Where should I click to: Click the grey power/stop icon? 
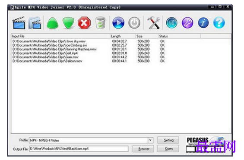click(x=134, y=23)
